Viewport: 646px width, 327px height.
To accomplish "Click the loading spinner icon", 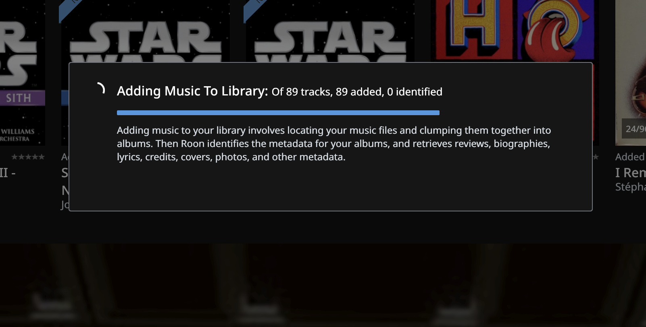I will (100, 88).
